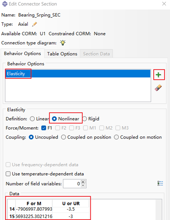Choose Coupled on motion coupling
This screenshot has width=170, height=220.
[x=116, y=137]
